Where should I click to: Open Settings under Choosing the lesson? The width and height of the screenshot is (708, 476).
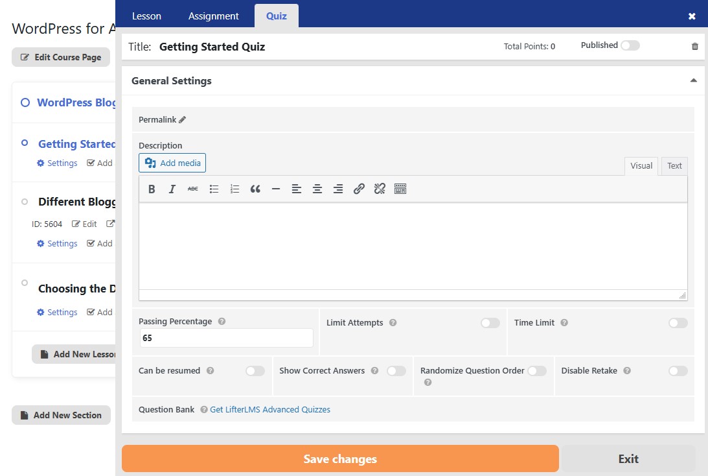pos(57,313)
